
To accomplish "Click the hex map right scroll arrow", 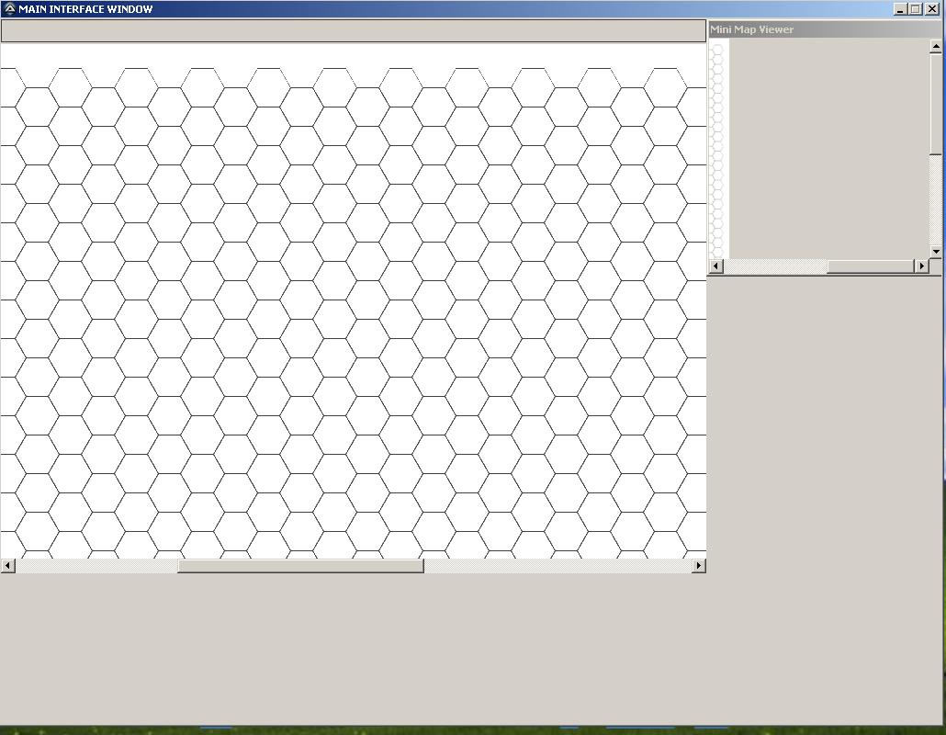I will [699, 565].
